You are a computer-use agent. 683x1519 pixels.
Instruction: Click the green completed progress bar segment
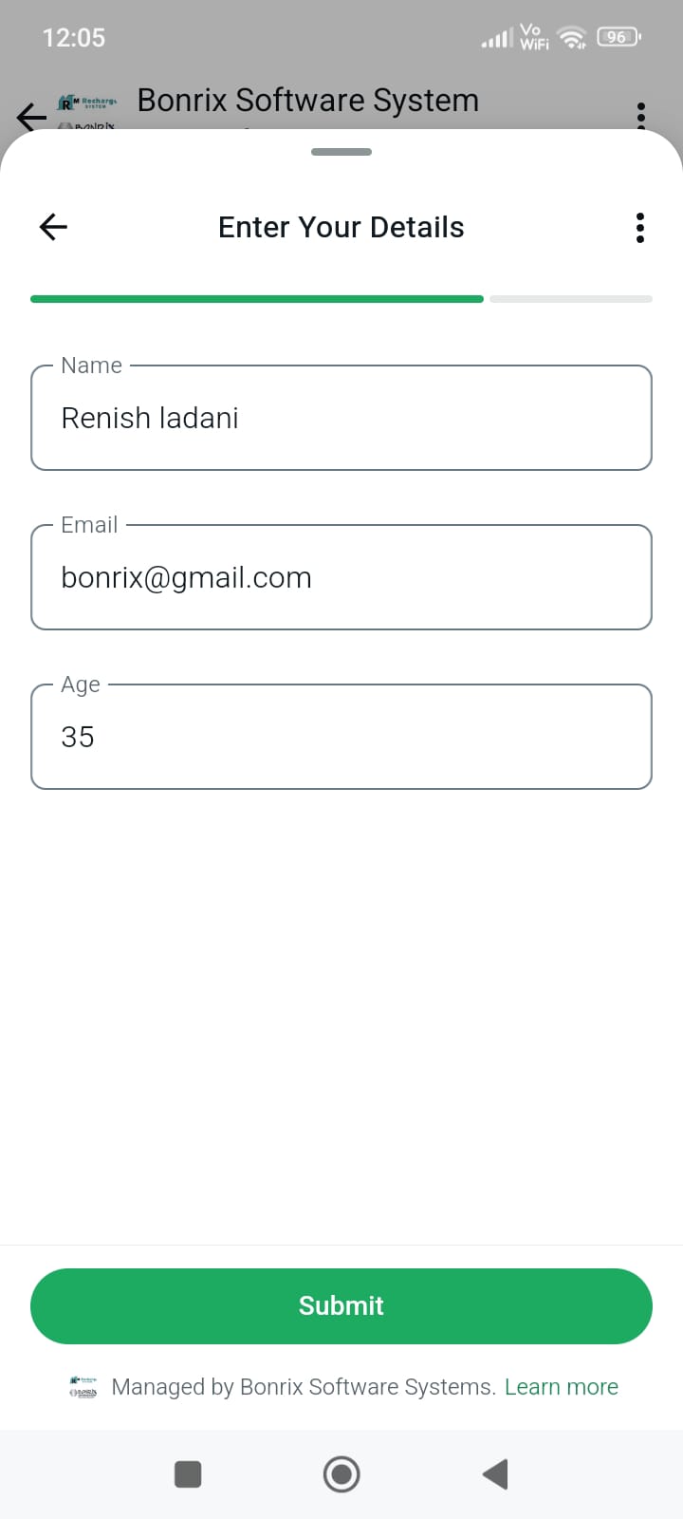point(256,299)
